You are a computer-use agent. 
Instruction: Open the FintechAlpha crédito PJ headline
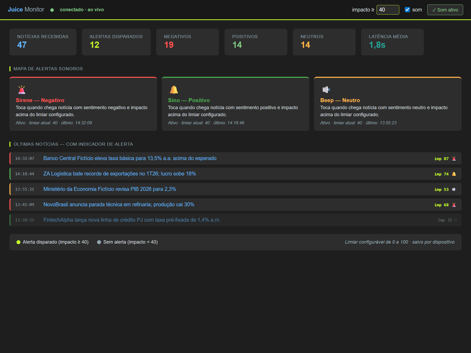point(132,220)
